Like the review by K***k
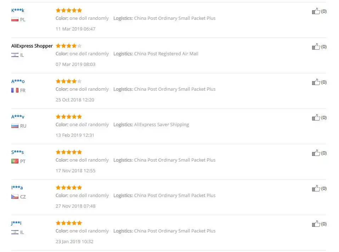The width and height of the screenshot is (339, 252). point(316,11)
